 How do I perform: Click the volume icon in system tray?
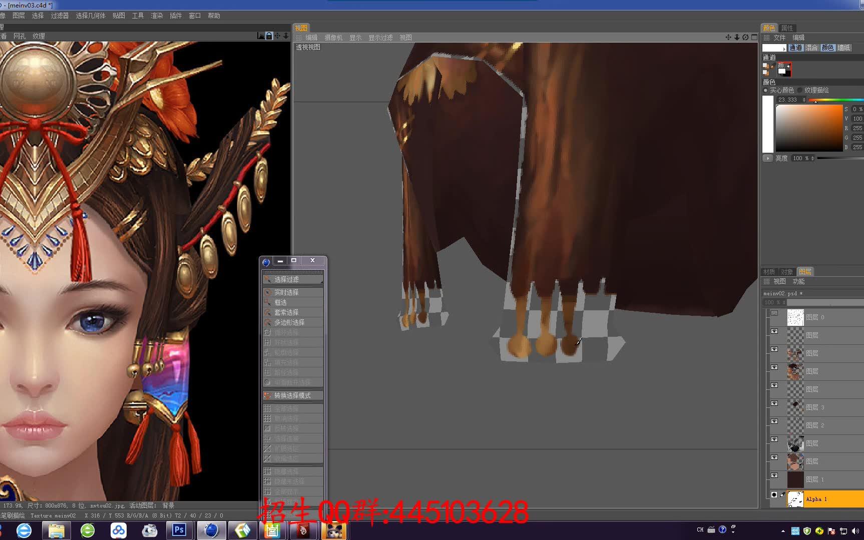tap(855, 530)
